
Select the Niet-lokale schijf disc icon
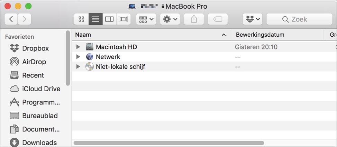89,67
